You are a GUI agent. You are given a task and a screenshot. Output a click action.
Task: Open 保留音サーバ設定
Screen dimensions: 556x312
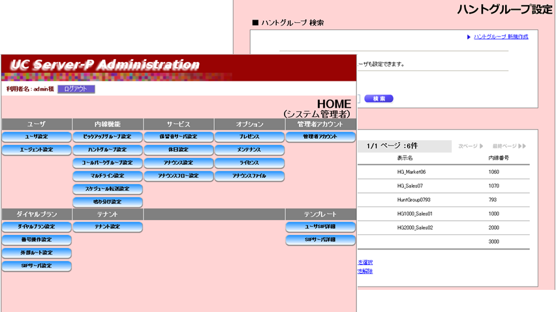(178, 137)
